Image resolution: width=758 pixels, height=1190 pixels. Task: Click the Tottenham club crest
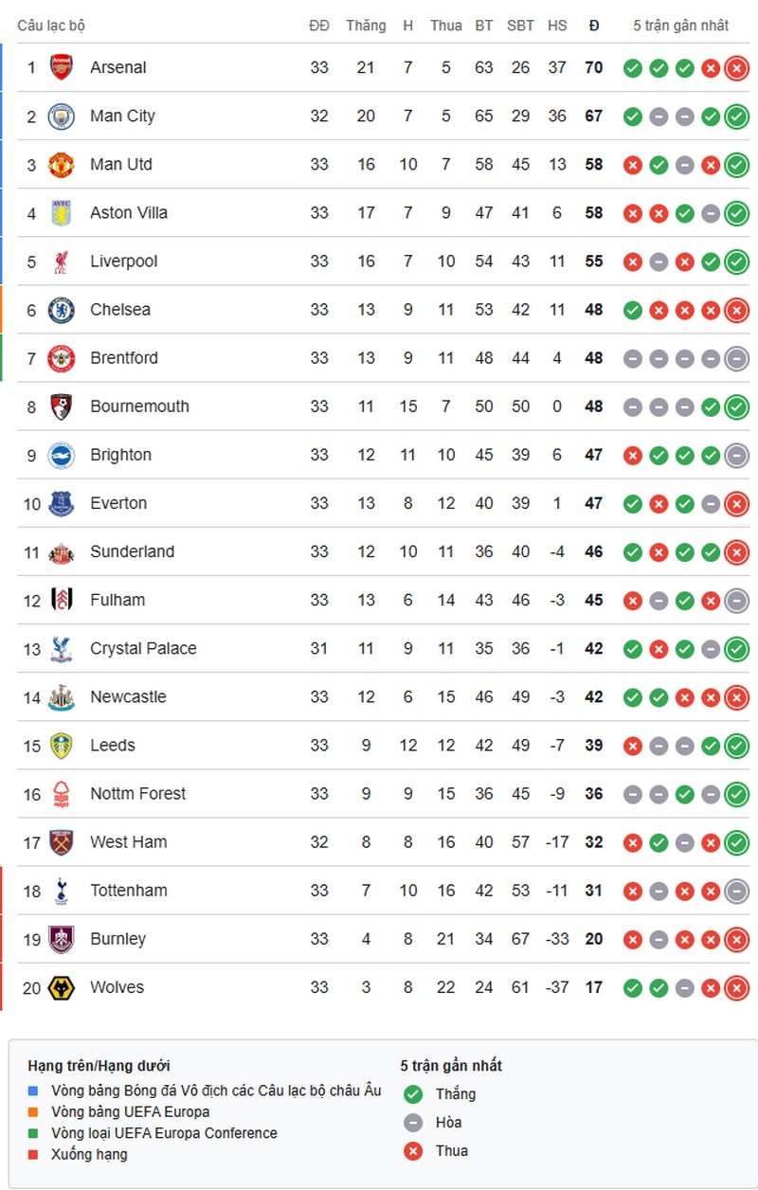coord(62,891)
